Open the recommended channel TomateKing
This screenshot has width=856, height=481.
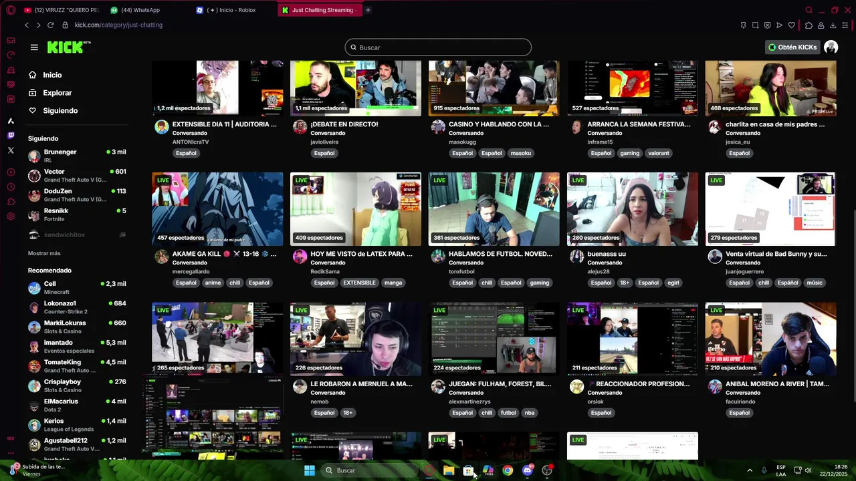77,366
